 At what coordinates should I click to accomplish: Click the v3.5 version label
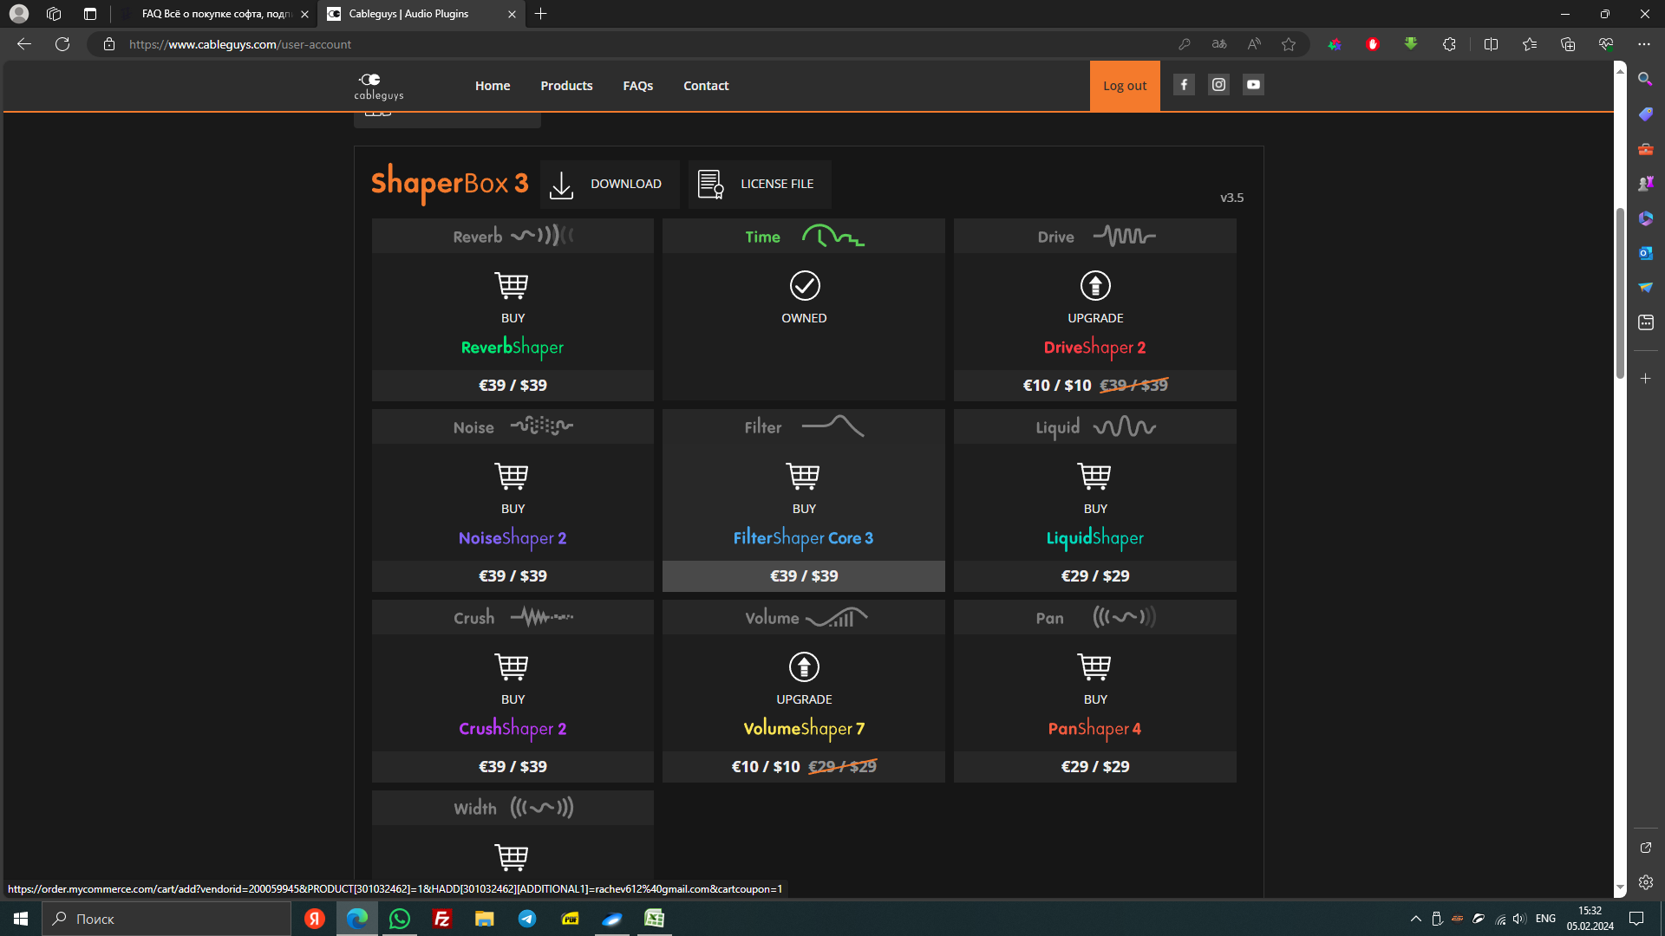(1231, 198)
